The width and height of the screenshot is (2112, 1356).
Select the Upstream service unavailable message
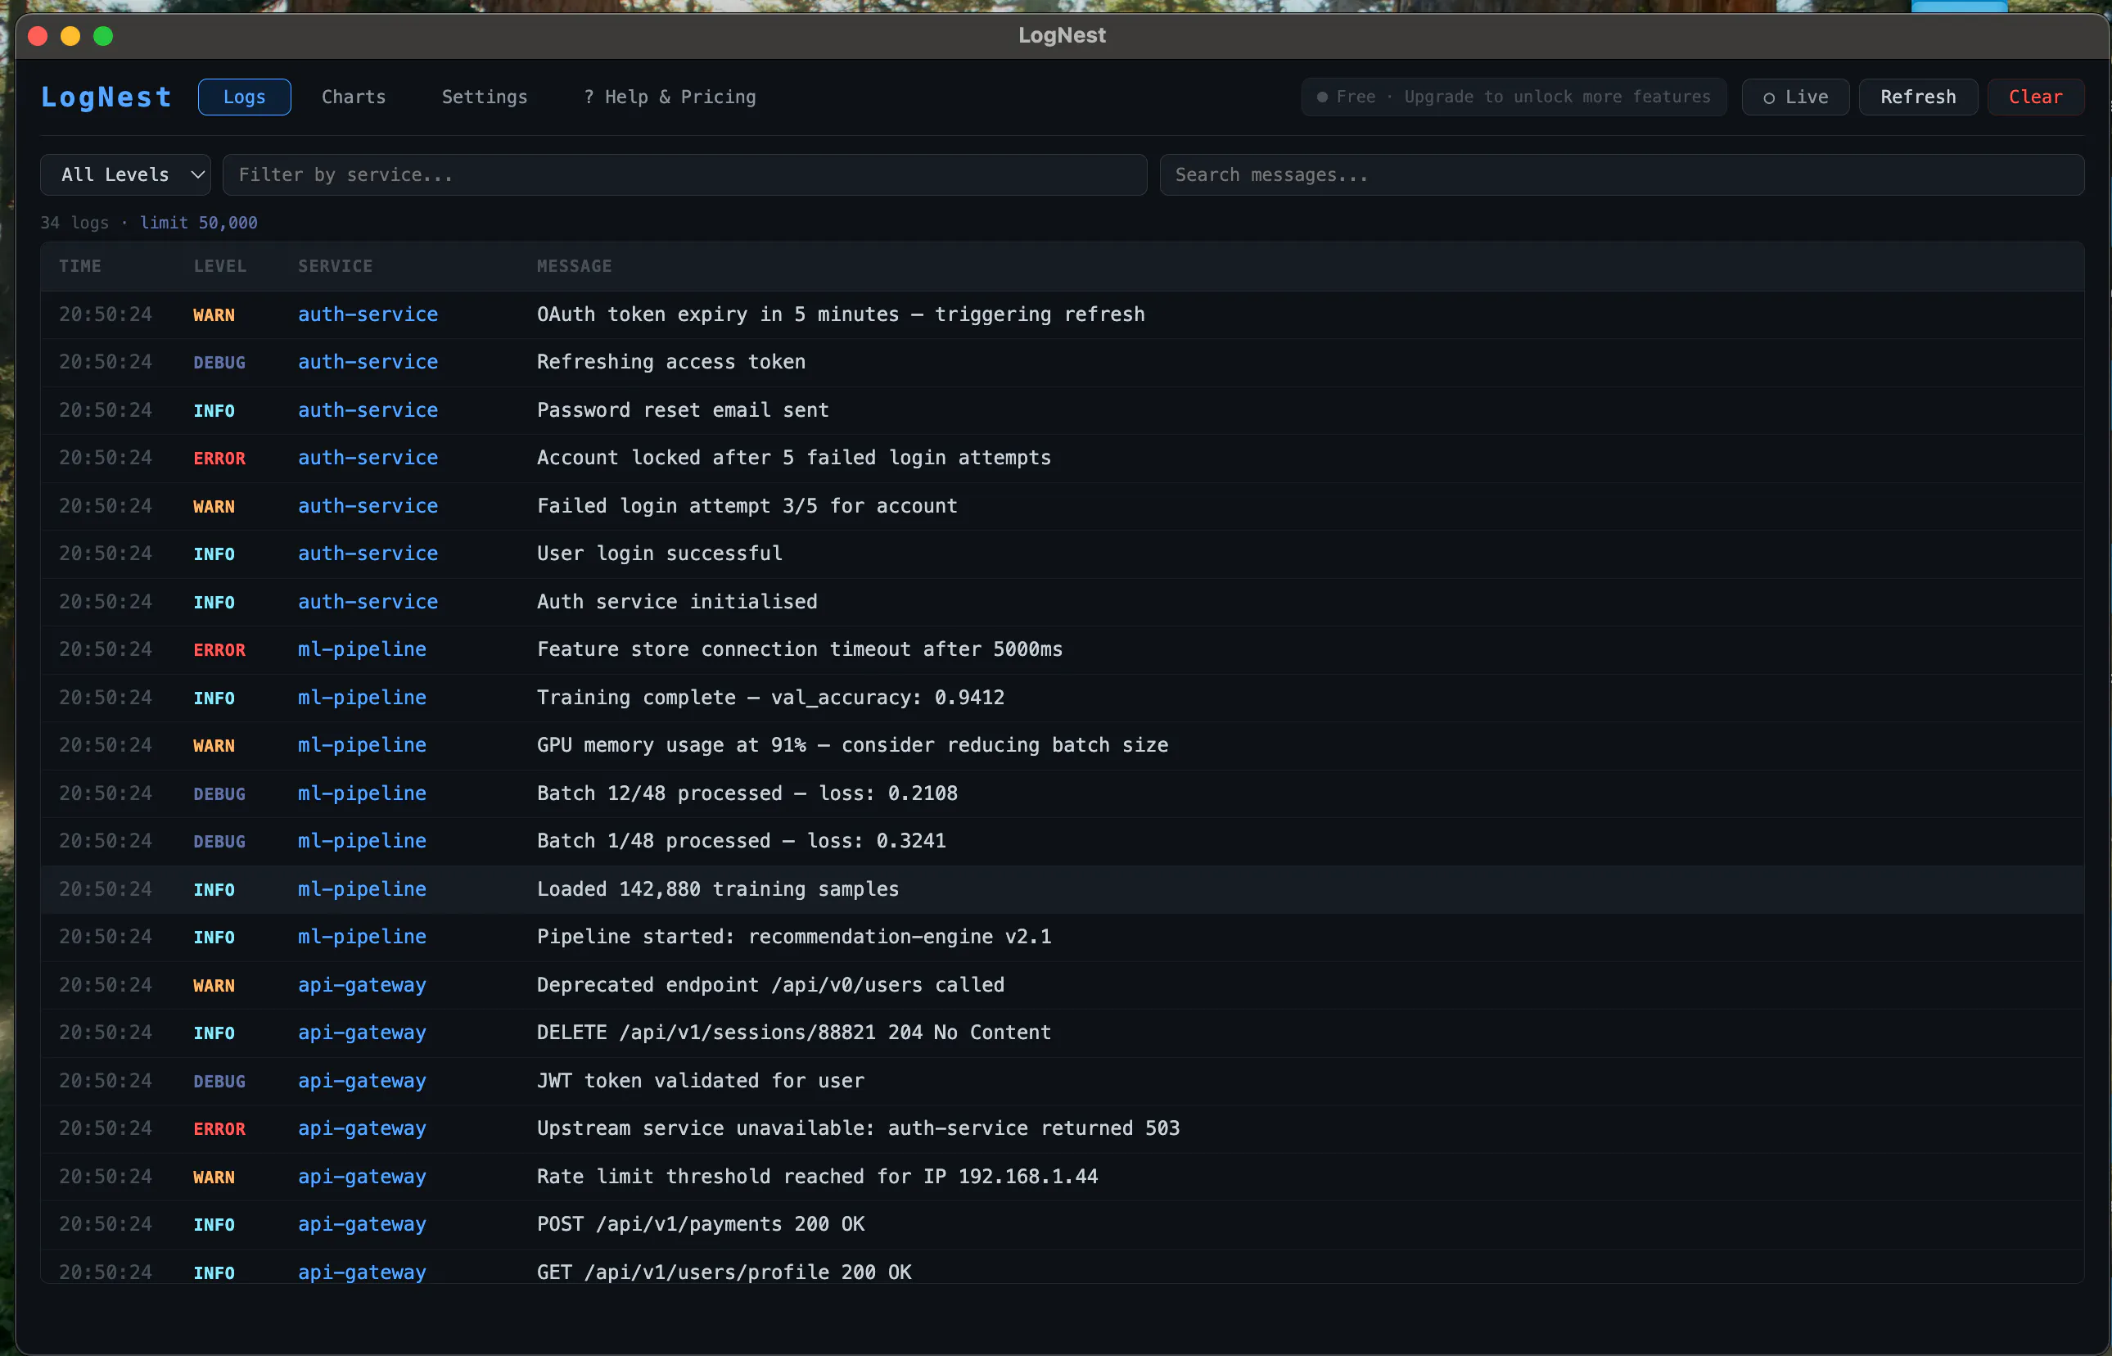tap(858, 1130)
